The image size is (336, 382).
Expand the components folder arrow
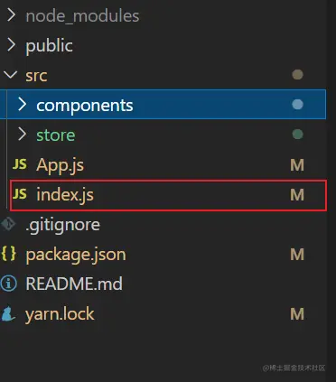[22, 105]
